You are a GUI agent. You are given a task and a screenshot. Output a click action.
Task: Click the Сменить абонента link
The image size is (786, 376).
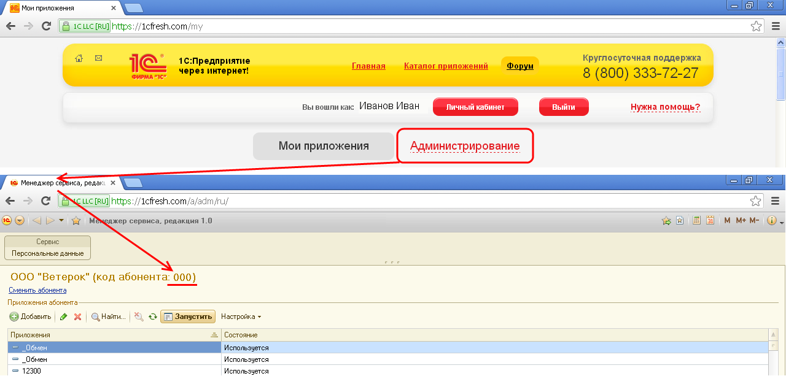[x=37, y=290]
